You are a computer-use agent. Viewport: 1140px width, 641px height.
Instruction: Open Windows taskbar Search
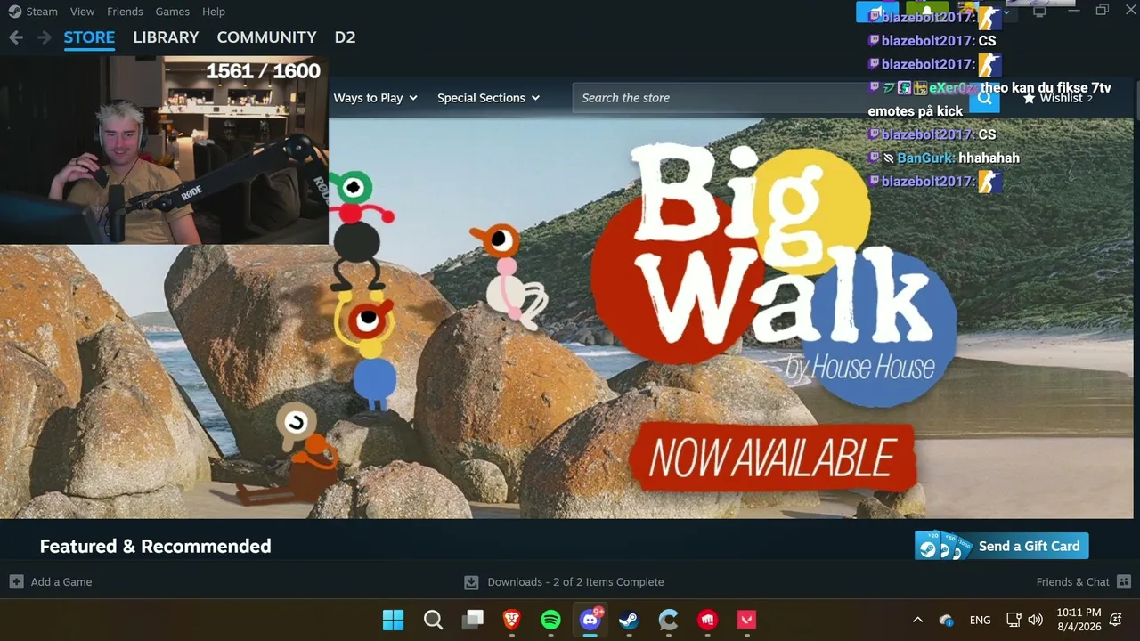433,620
